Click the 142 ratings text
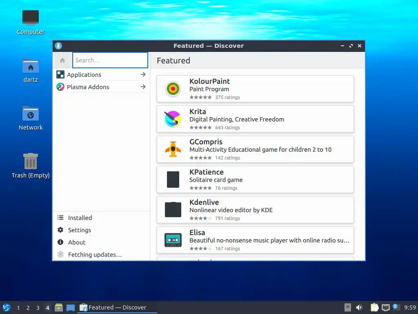 pos(227,157)
